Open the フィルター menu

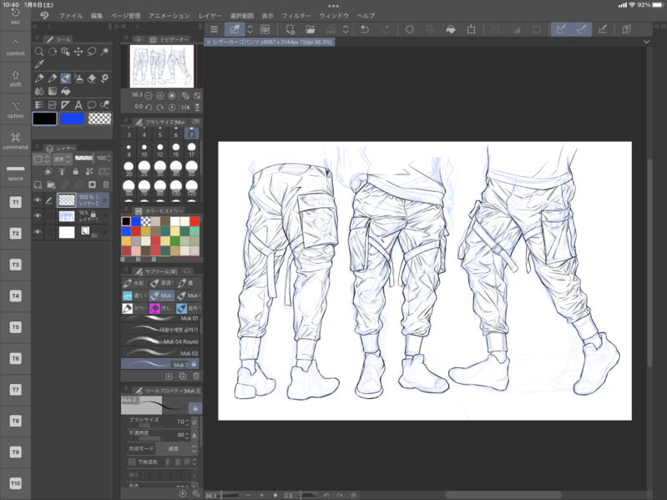tap(296, 16)
